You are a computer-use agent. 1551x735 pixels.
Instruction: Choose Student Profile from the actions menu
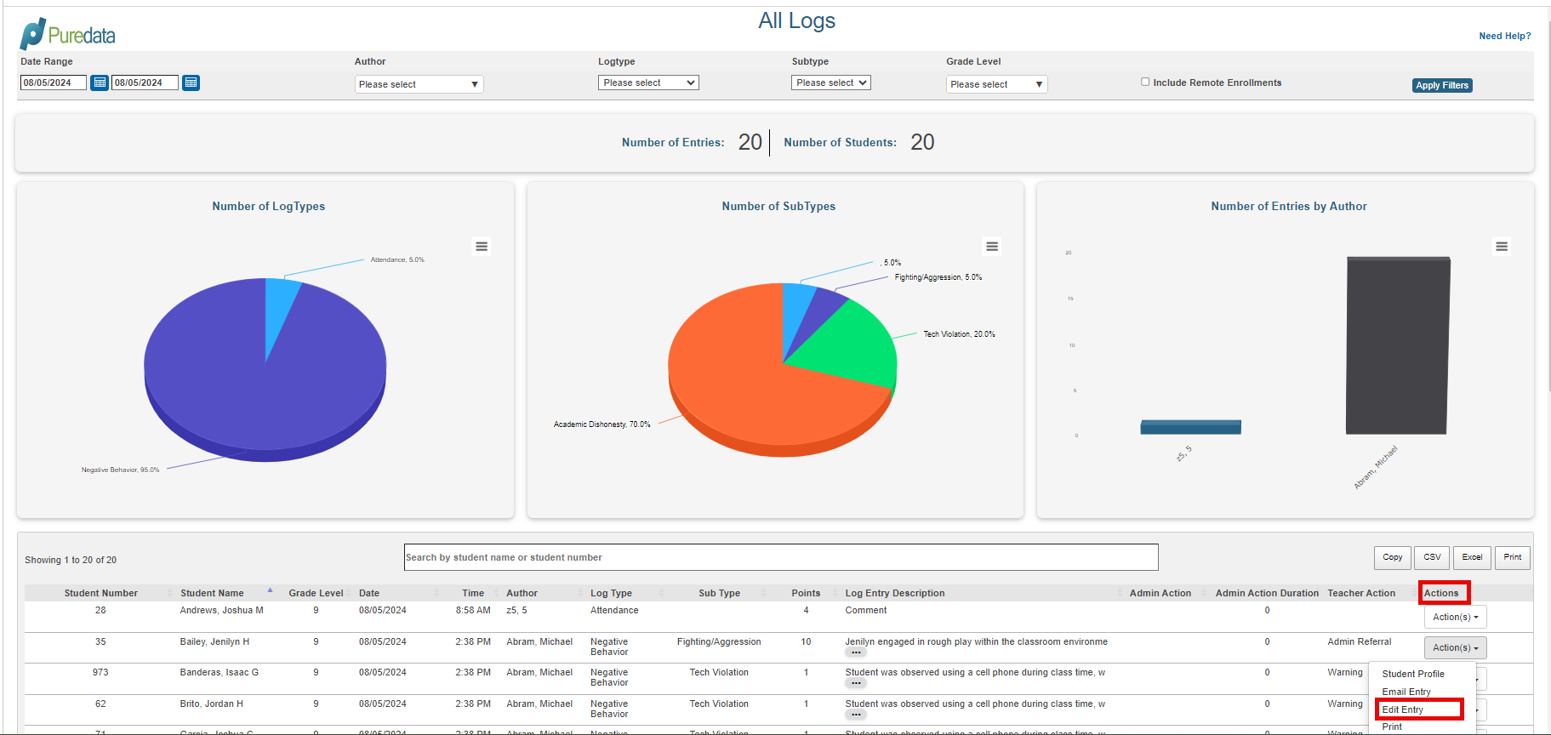1412,674
